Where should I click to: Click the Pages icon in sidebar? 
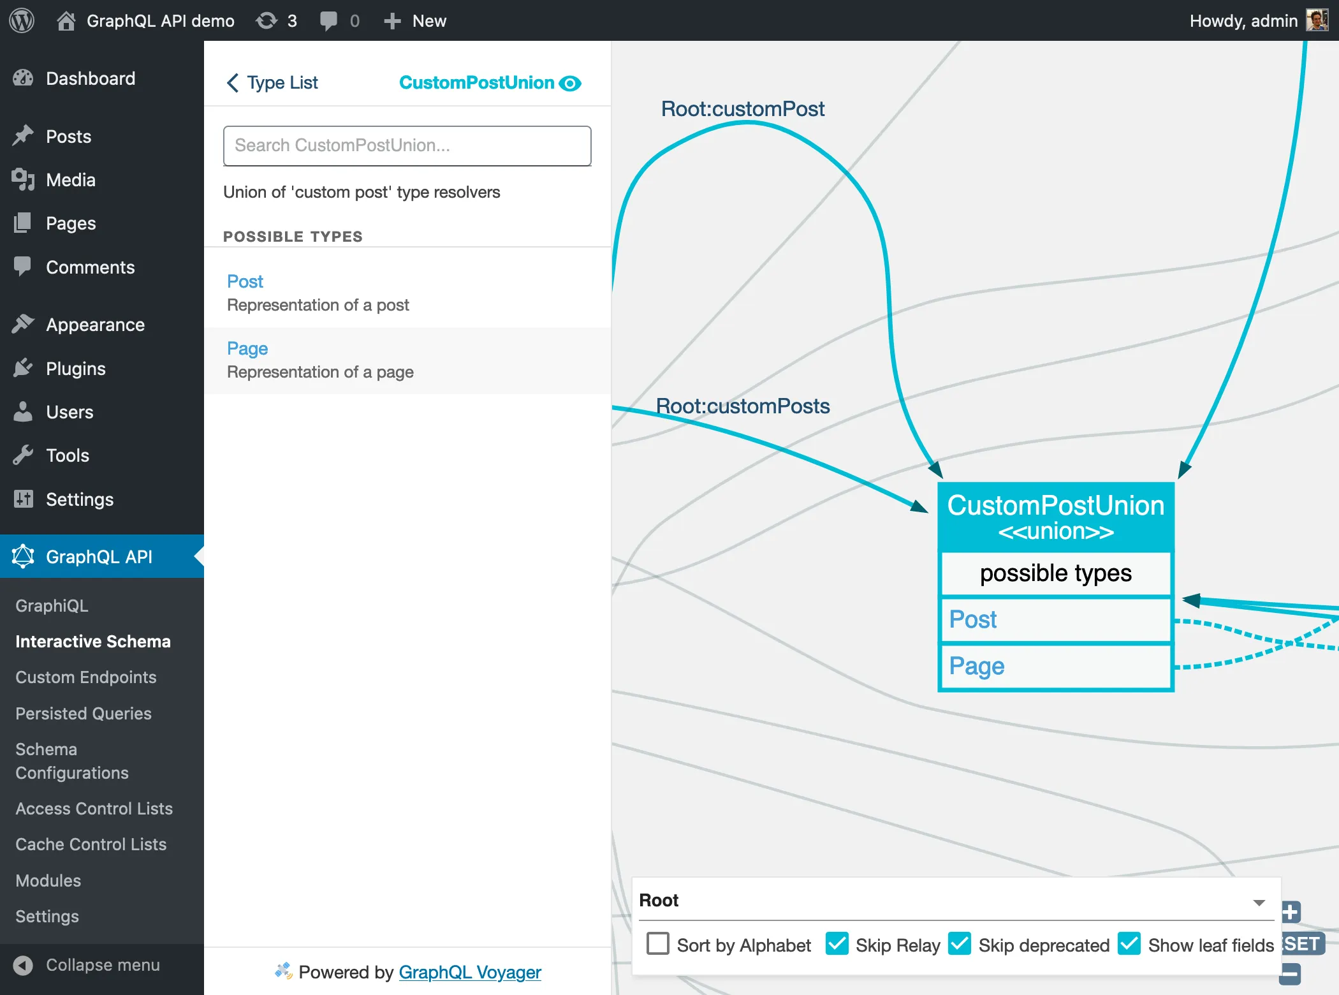[x=23, y=223]
